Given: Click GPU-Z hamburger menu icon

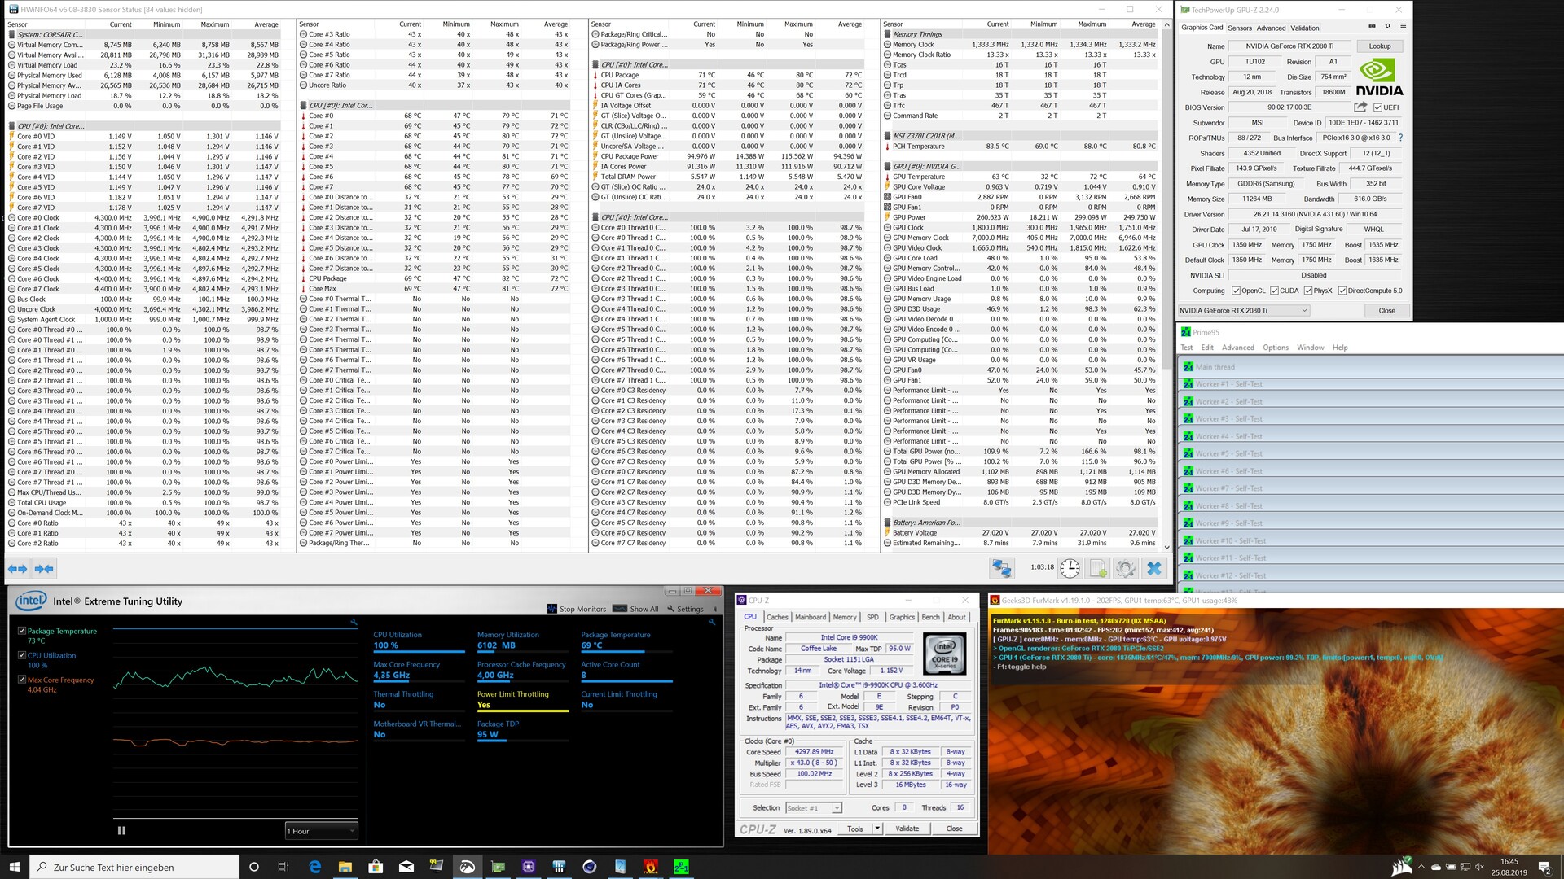Looking at the screenshot, I should click(x=1403, y=26).
